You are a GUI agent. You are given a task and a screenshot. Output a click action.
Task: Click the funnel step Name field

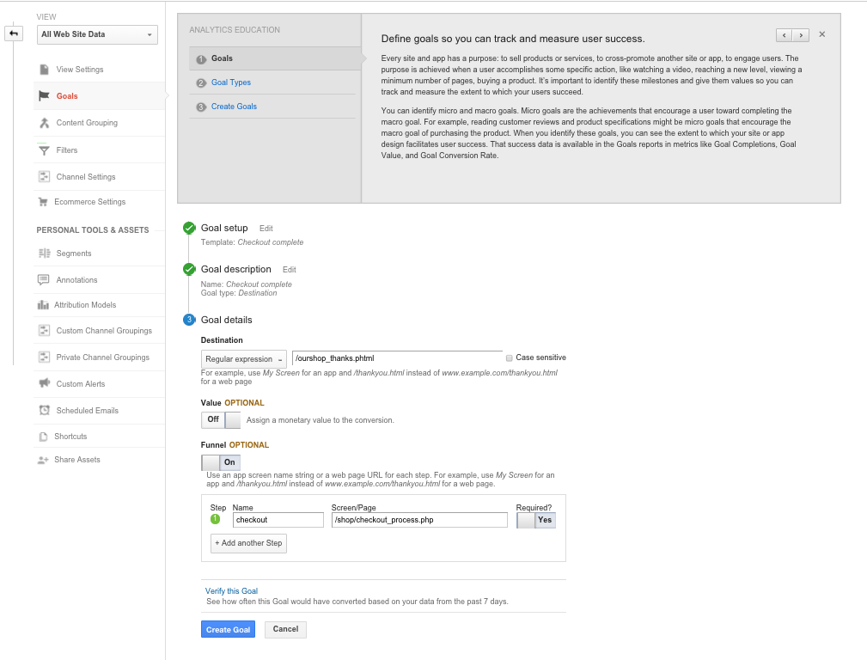[278, 520]
